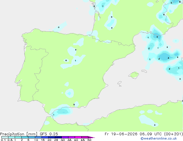Click the '35' legend tick label
This screenshot has width=183, height=141.
(69, 140)
